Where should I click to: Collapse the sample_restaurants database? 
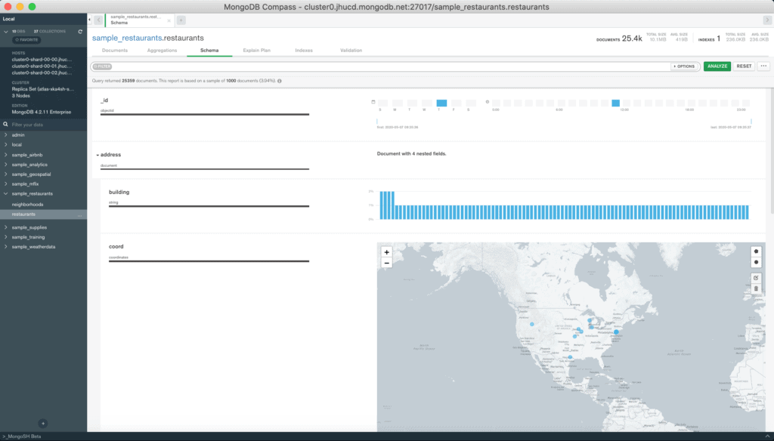[6, 193]
